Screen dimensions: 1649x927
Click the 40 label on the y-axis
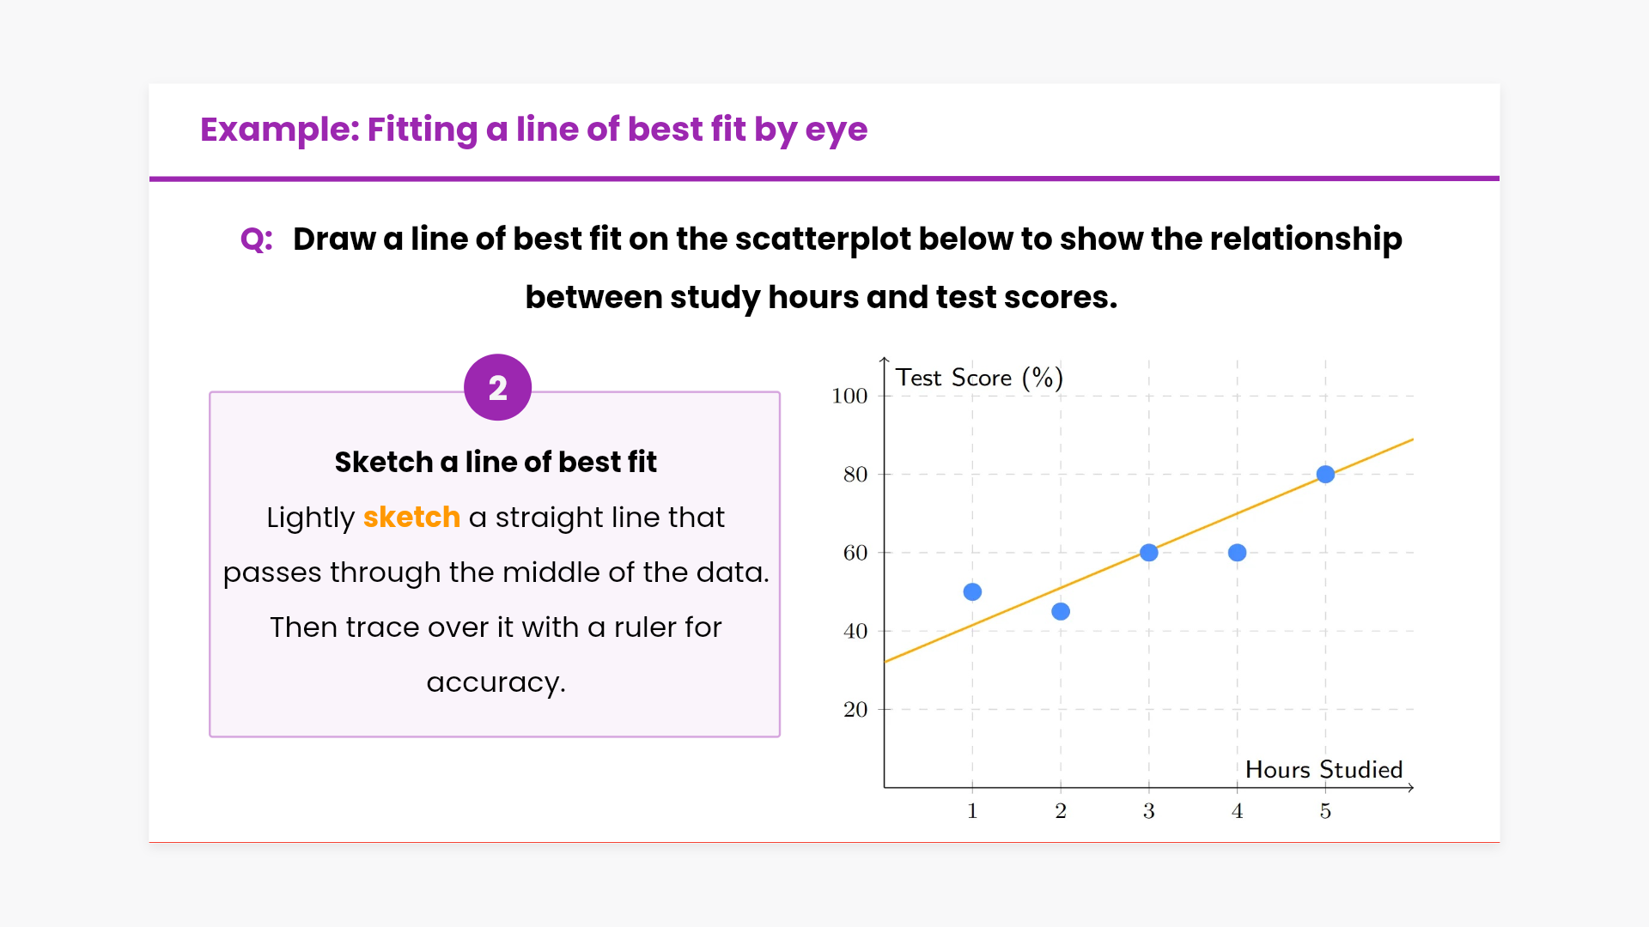coord(855,632)
